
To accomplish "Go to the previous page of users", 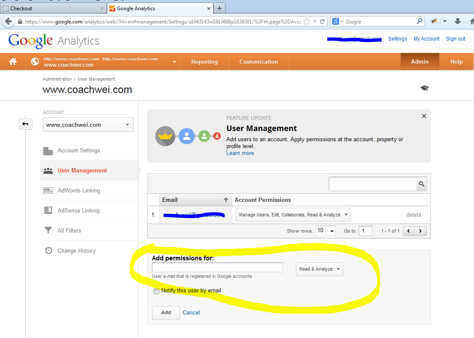I will point(409,231).
